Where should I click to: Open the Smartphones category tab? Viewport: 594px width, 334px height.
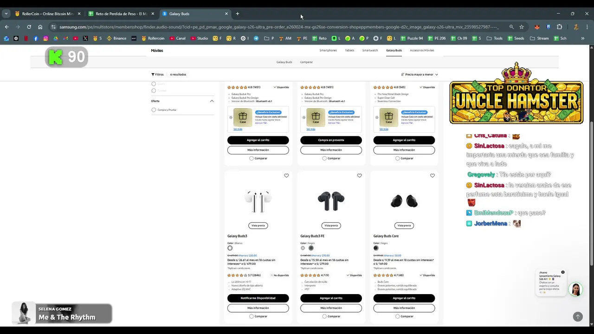(x=328, y=50)
